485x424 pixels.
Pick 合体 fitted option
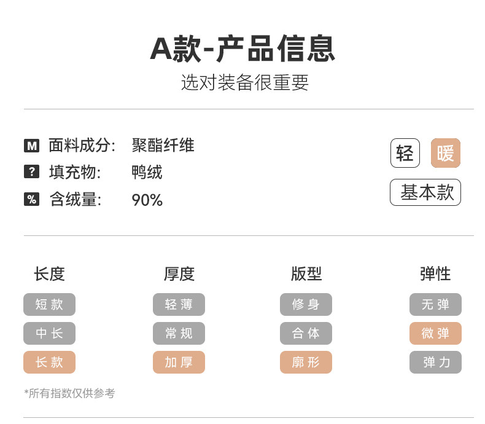point(306,333)
